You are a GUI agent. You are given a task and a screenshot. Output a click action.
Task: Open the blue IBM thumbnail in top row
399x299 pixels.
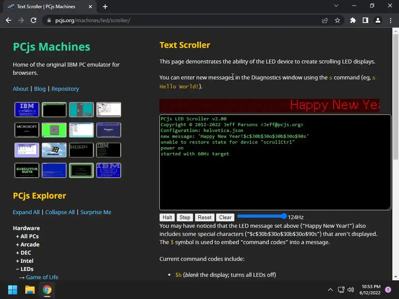point(27,109)
